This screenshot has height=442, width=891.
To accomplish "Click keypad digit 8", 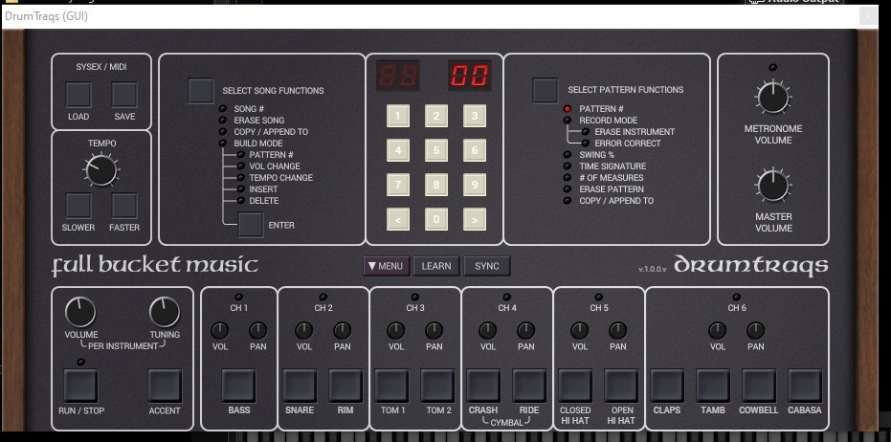I will click(436, 185).
